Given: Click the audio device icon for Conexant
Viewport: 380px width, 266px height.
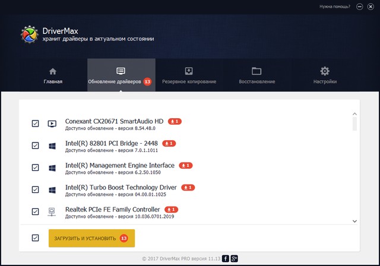Looking at the screenshot, I should 52,123.
